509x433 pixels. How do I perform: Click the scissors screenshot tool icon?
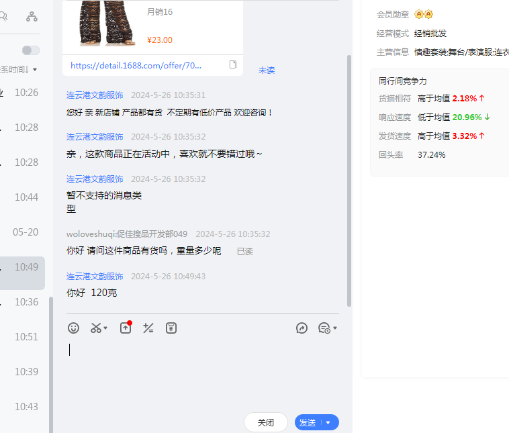[x=96, y=328]
